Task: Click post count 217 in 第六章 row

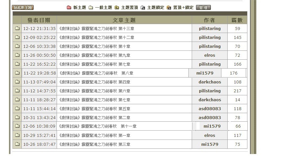Action: click(238, 91)
